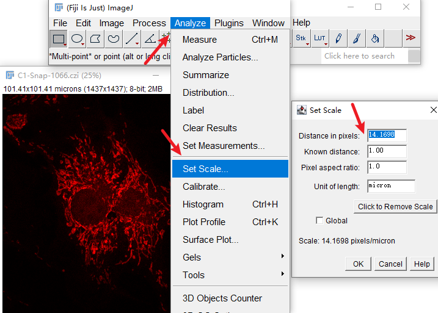
Task: Confirm Set Scale dialog with OK
Action: pos(358,264)
